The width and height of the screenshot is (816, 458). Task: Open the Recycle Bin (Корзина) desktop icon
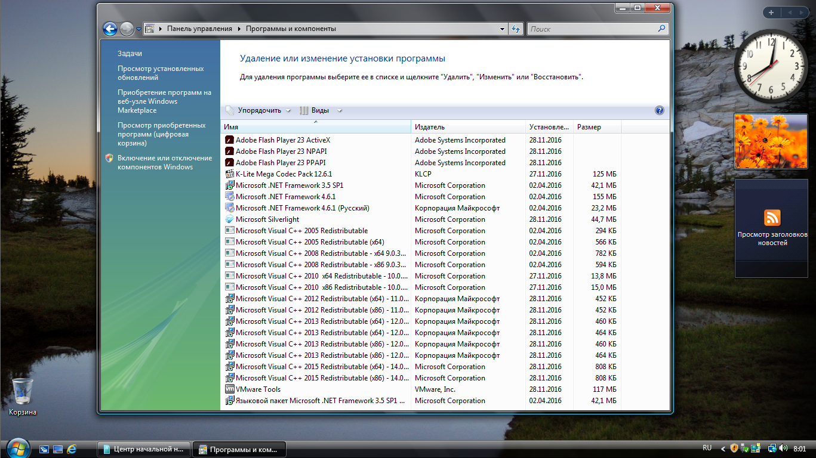(x=23, y=392)
